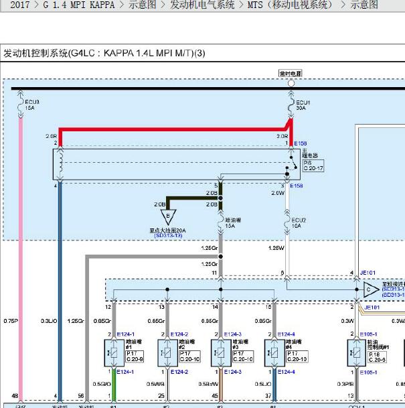The height and width of the screenshot is (408, 405).
Task: Open the SD313-13 reference link
Action: [168, 235]
